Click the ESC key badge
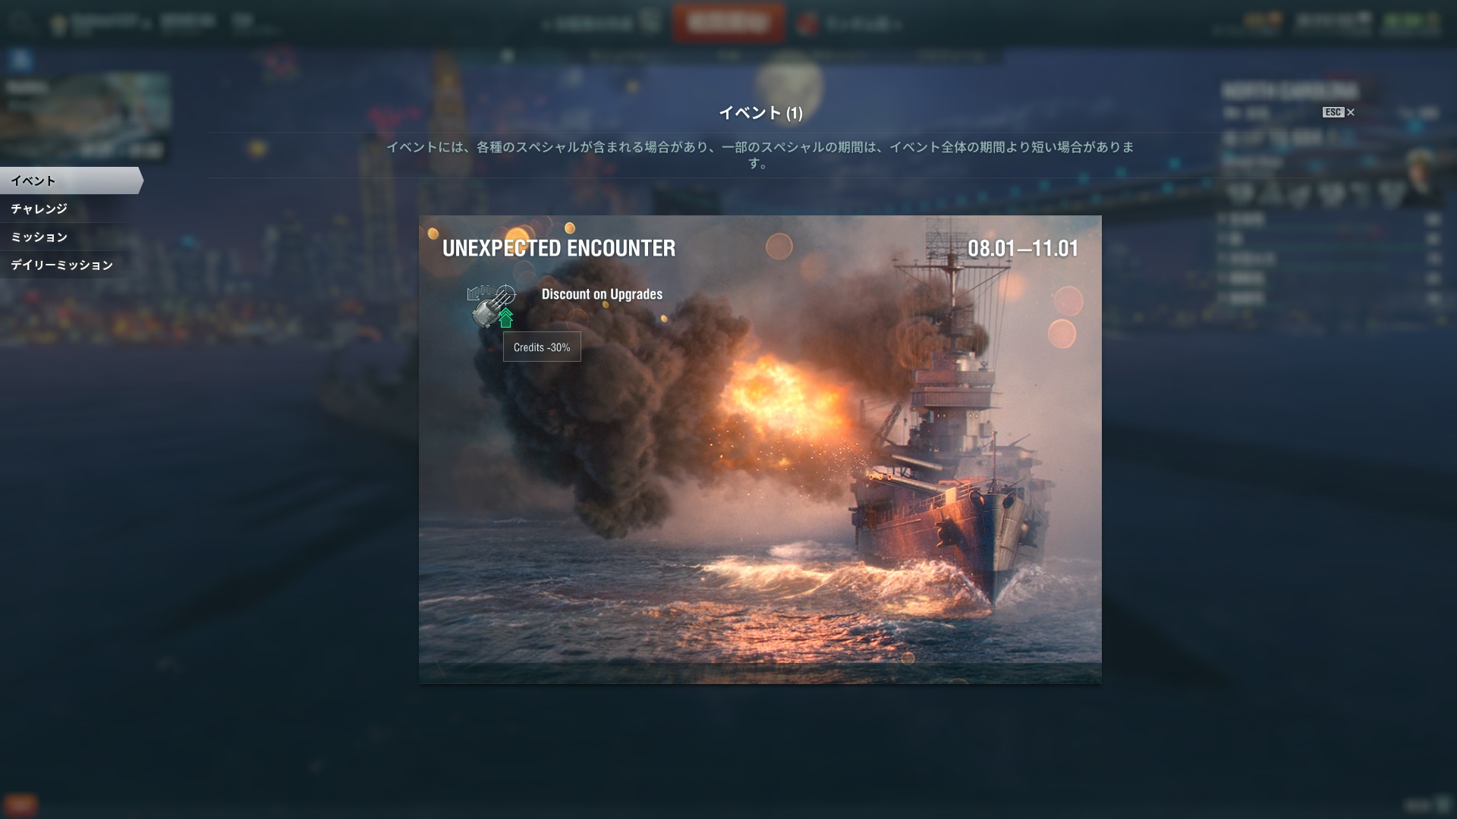 [x=1333, y=112]
